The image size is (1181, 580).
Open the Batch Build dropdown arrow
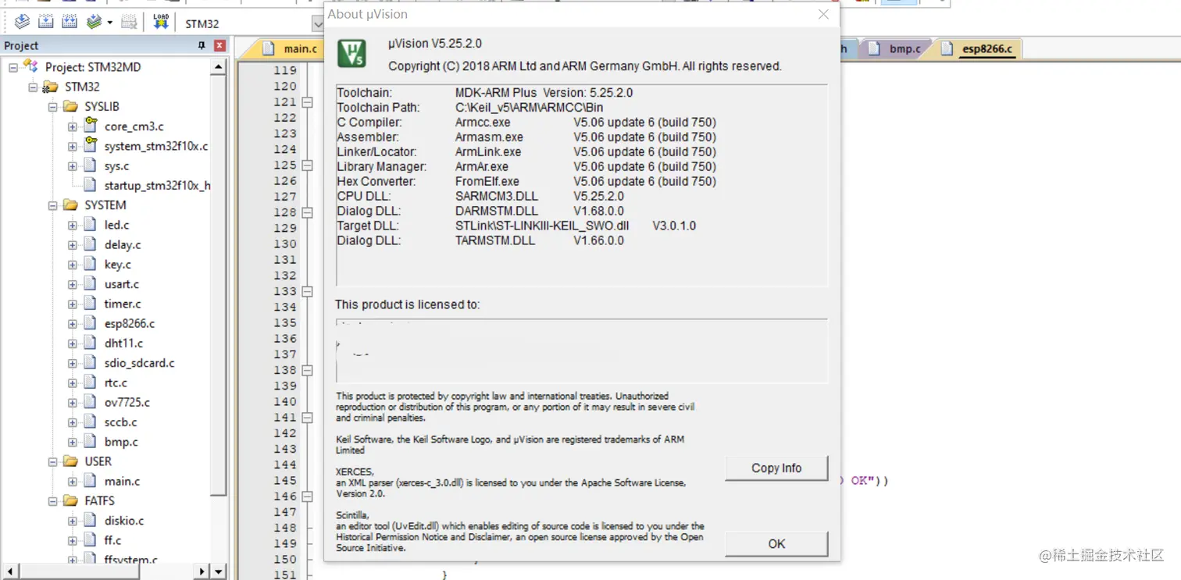(x=110, y=23)
